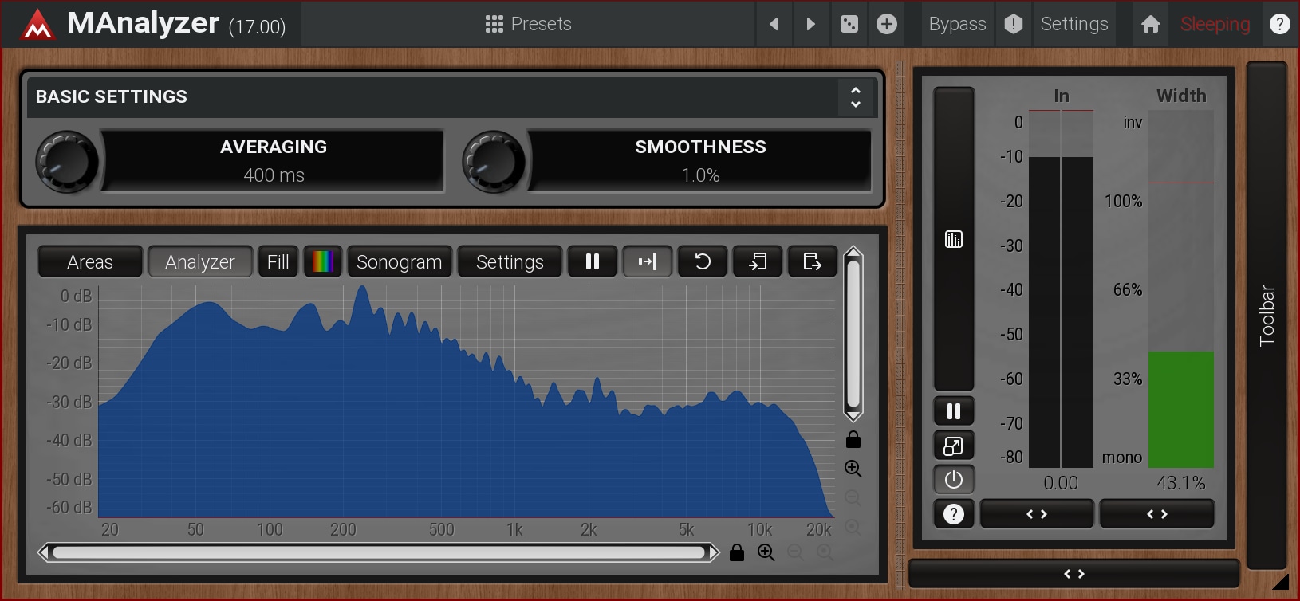Image resolution: width=1300 pixels, height=601 pixels.
Task: Open the Presets menu
Action: (x=528, y=24)
